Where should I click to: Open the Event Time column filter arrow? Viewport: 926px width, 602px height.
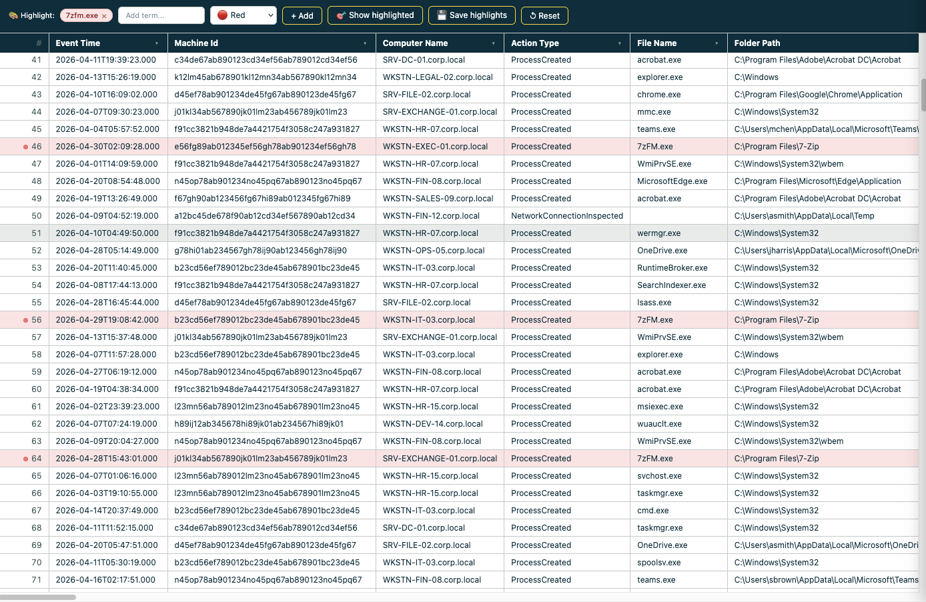[157, 43]
